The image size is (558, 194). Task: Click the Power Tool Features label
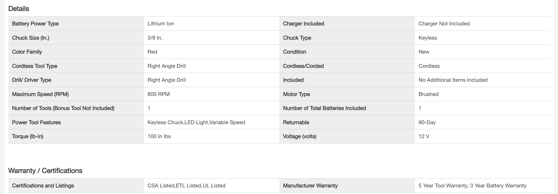pos(36,122)
